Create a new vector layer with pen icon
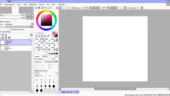 (x=3, y=35)
